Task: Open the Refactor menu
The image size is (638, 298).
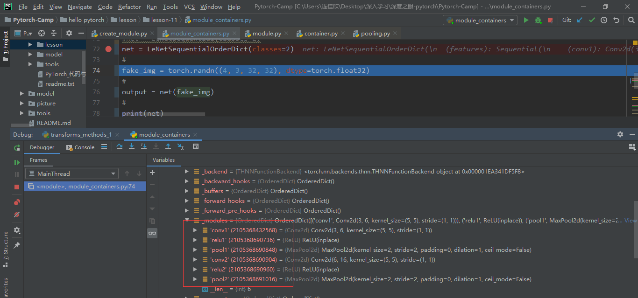Action: [129, 7]
